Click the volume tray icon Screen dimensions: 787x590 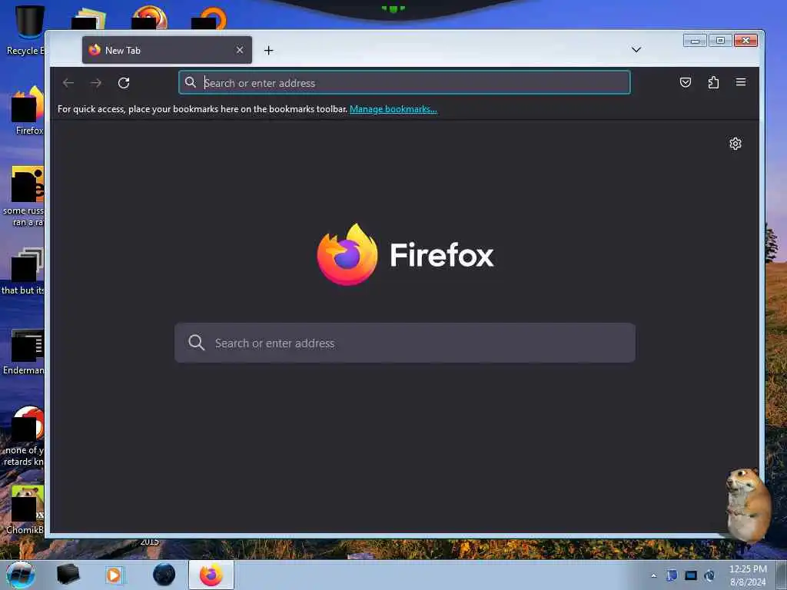pyautogui.click(x=709, y=576)
